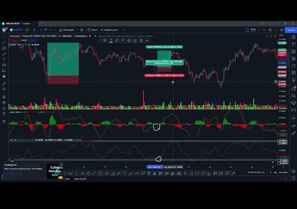
Task: Take chart snapshot with camera icon
Action: coord(282,30)
